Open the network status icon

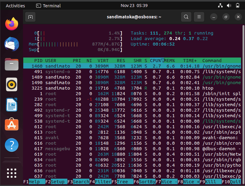tap(220, 6)
